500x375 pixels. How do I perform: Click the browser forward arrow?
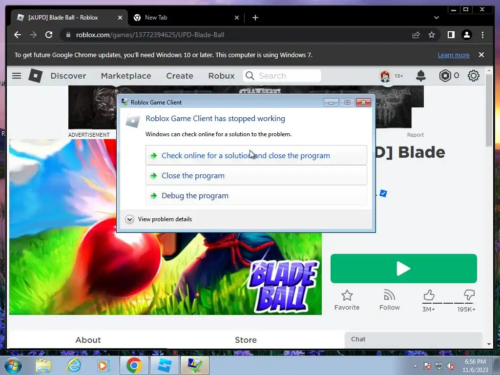(x=33, y=35)
